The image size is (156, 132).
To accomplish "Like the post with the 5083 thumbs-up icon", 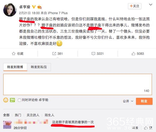I will 133,54.
